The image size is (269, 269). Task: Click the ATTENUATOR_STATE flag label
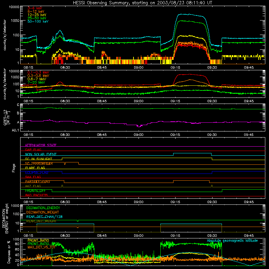[x=41, y=145]
